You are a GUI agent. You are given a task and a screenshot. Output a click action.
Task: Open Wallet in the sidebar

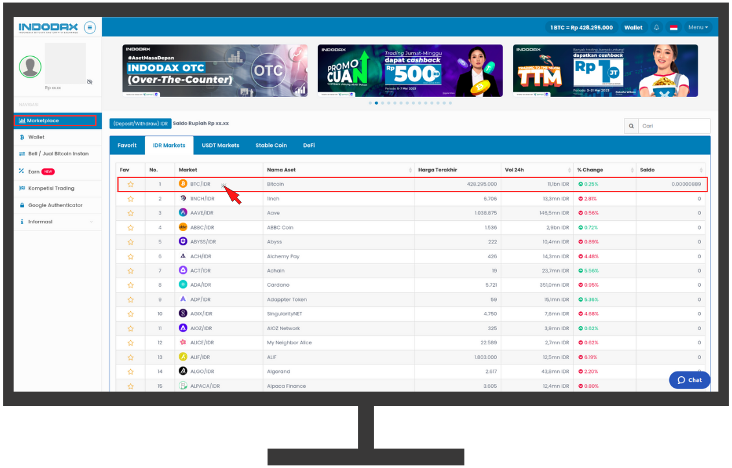(58, 137)
